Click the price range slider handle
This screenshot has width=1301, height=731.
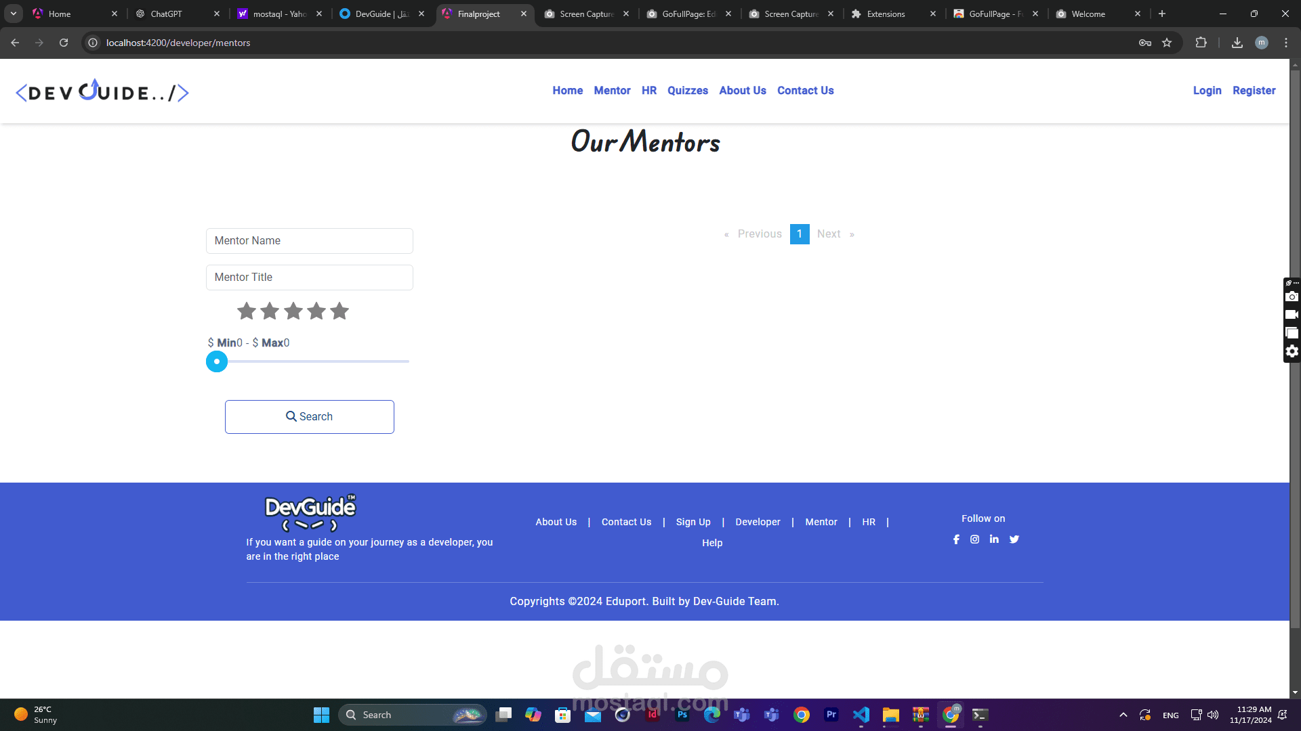pyautogui.click(x=217, y=361)
